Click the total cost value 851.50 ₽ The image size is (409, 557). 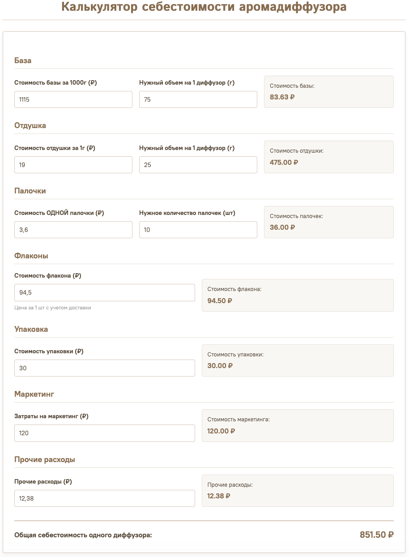[377, 535]
